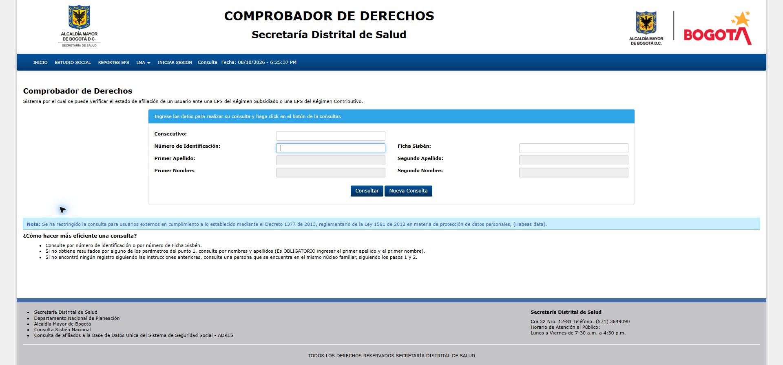
Task: Click the blue Nota notice about Decreto 1377
Action: pyautogui.click(x=391, y=224)
